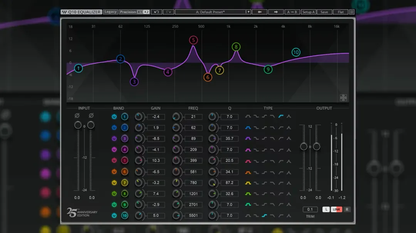Click band 9 frequency field 2701
The image size is (416, 233).
(193, 205)
